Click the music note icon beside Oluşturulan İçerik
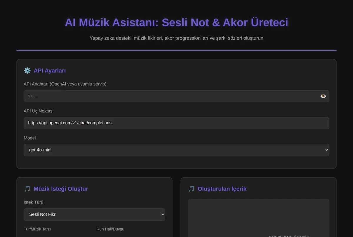This screenshot has width=353, height=237. 191,189
